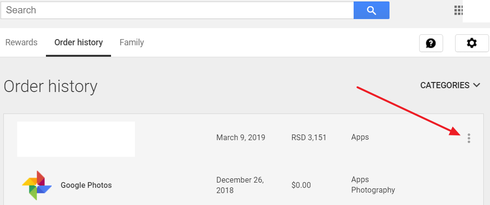Click the Apps category of first order
Viewport: 490px width, 205px height.
[360, 137]
